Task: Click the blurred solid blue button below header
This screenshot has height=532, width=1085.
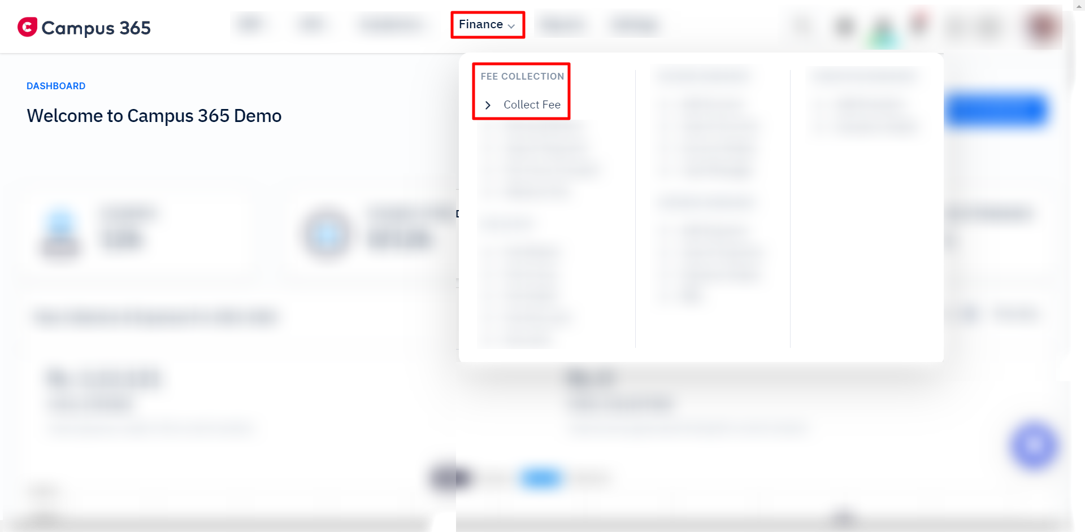Action: pos(996,110)
